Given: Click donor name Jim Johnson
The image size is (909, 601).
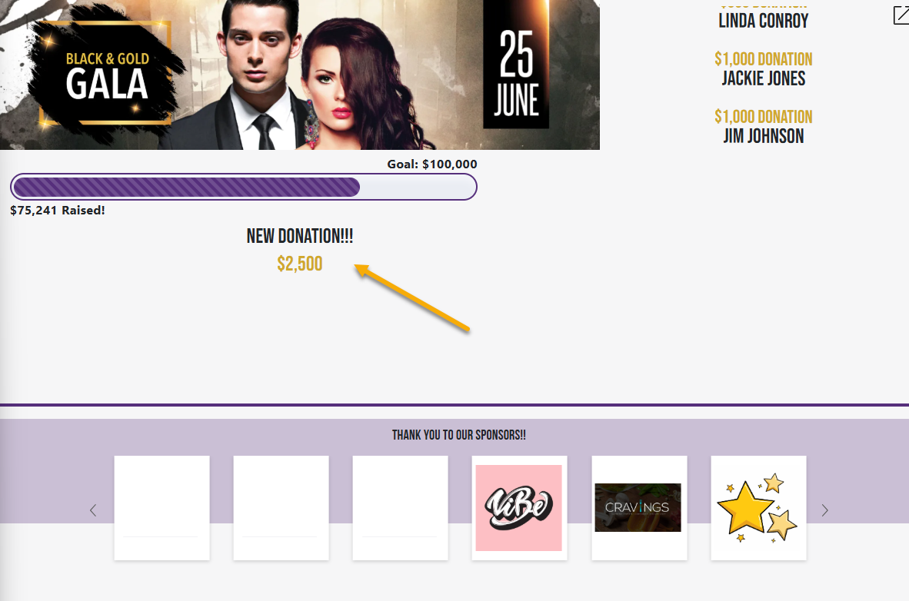Looking at the screenshot, I should [764, 136].
